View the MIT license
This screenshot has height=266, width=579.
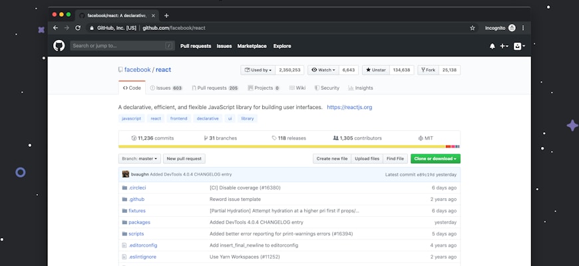425,138
